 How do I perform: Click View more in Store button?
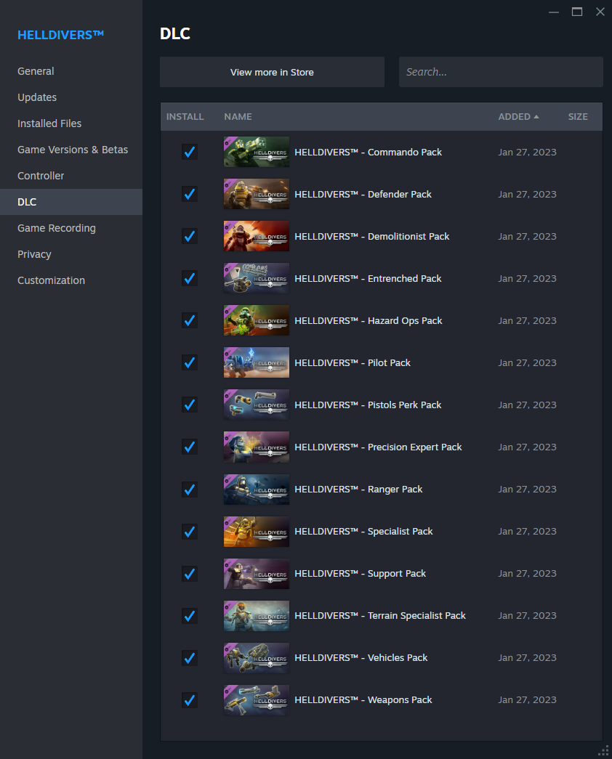pos(272,72)
